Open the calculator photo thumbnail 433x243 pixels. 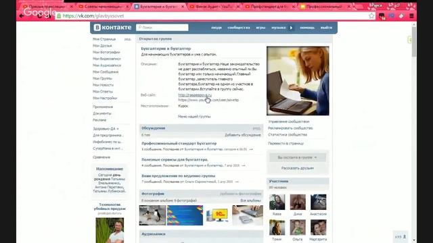point(248,215)
